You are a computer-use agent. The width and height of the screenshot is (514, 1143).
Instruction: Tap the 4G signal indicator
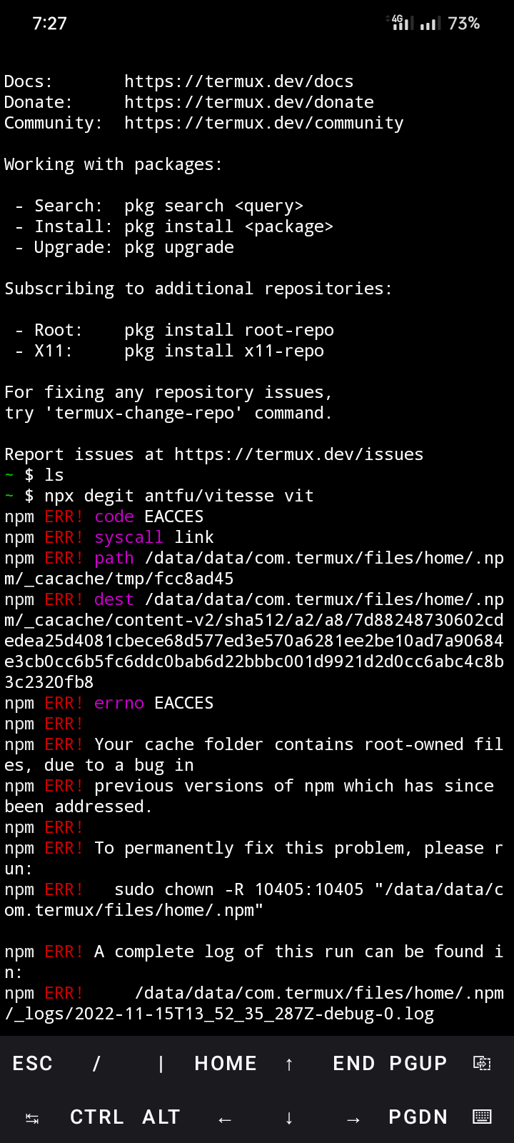pyautogui.click(x=401, y=22)
